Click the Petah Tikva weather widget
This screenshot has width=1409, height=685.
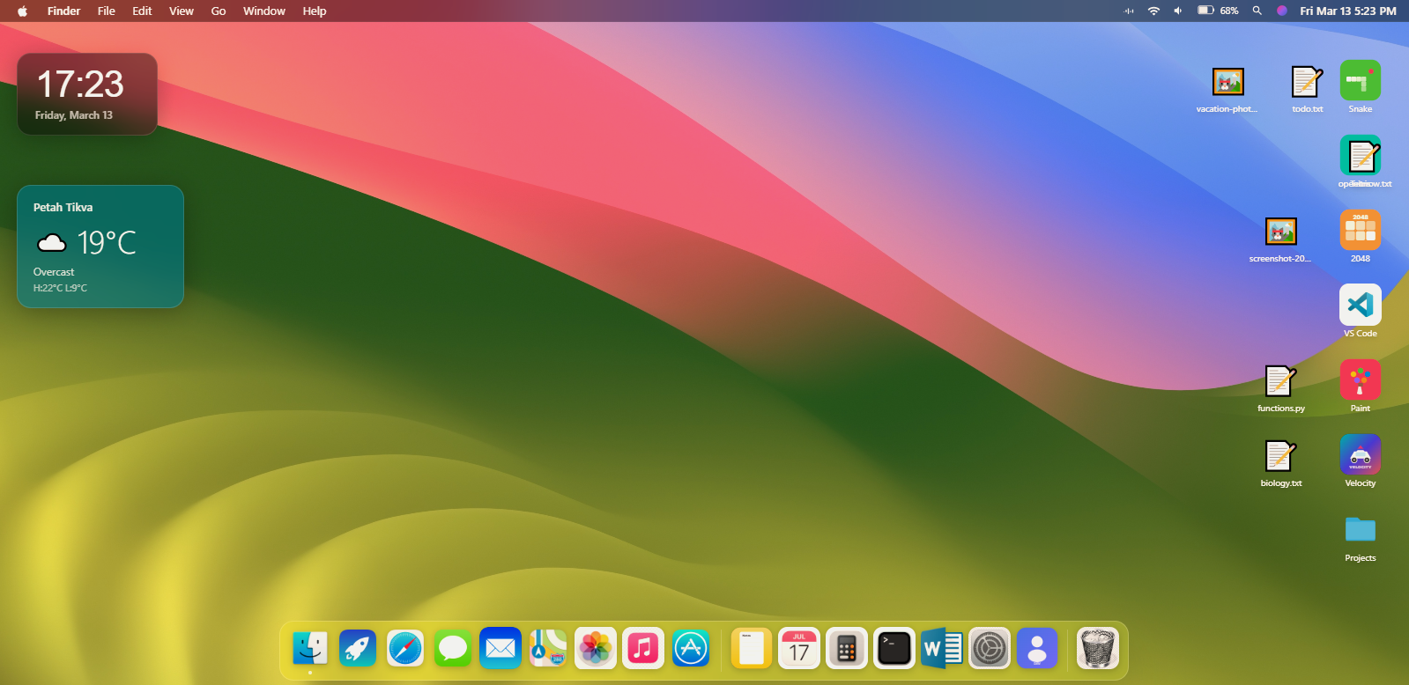pos(100,247)
